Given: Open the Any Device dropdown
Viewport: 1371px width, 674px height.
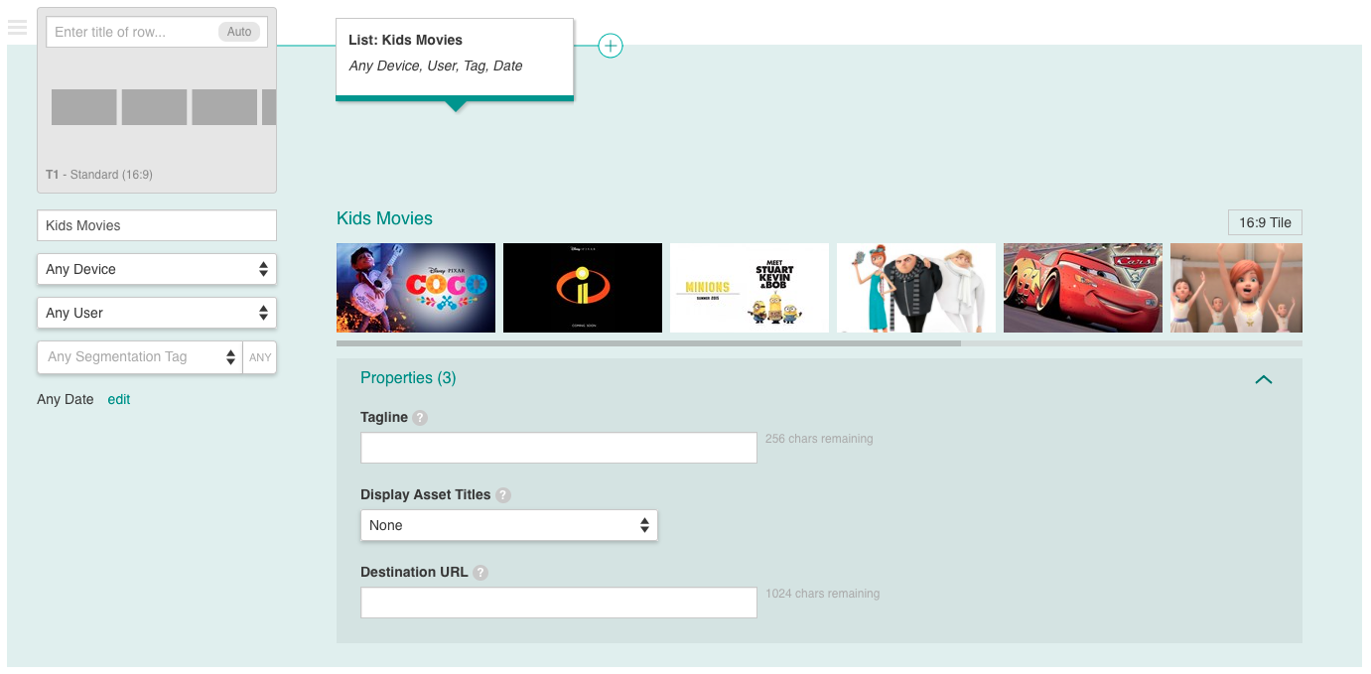Looking at the screenshot, I should pyautogui.click(x=157, y=269).
